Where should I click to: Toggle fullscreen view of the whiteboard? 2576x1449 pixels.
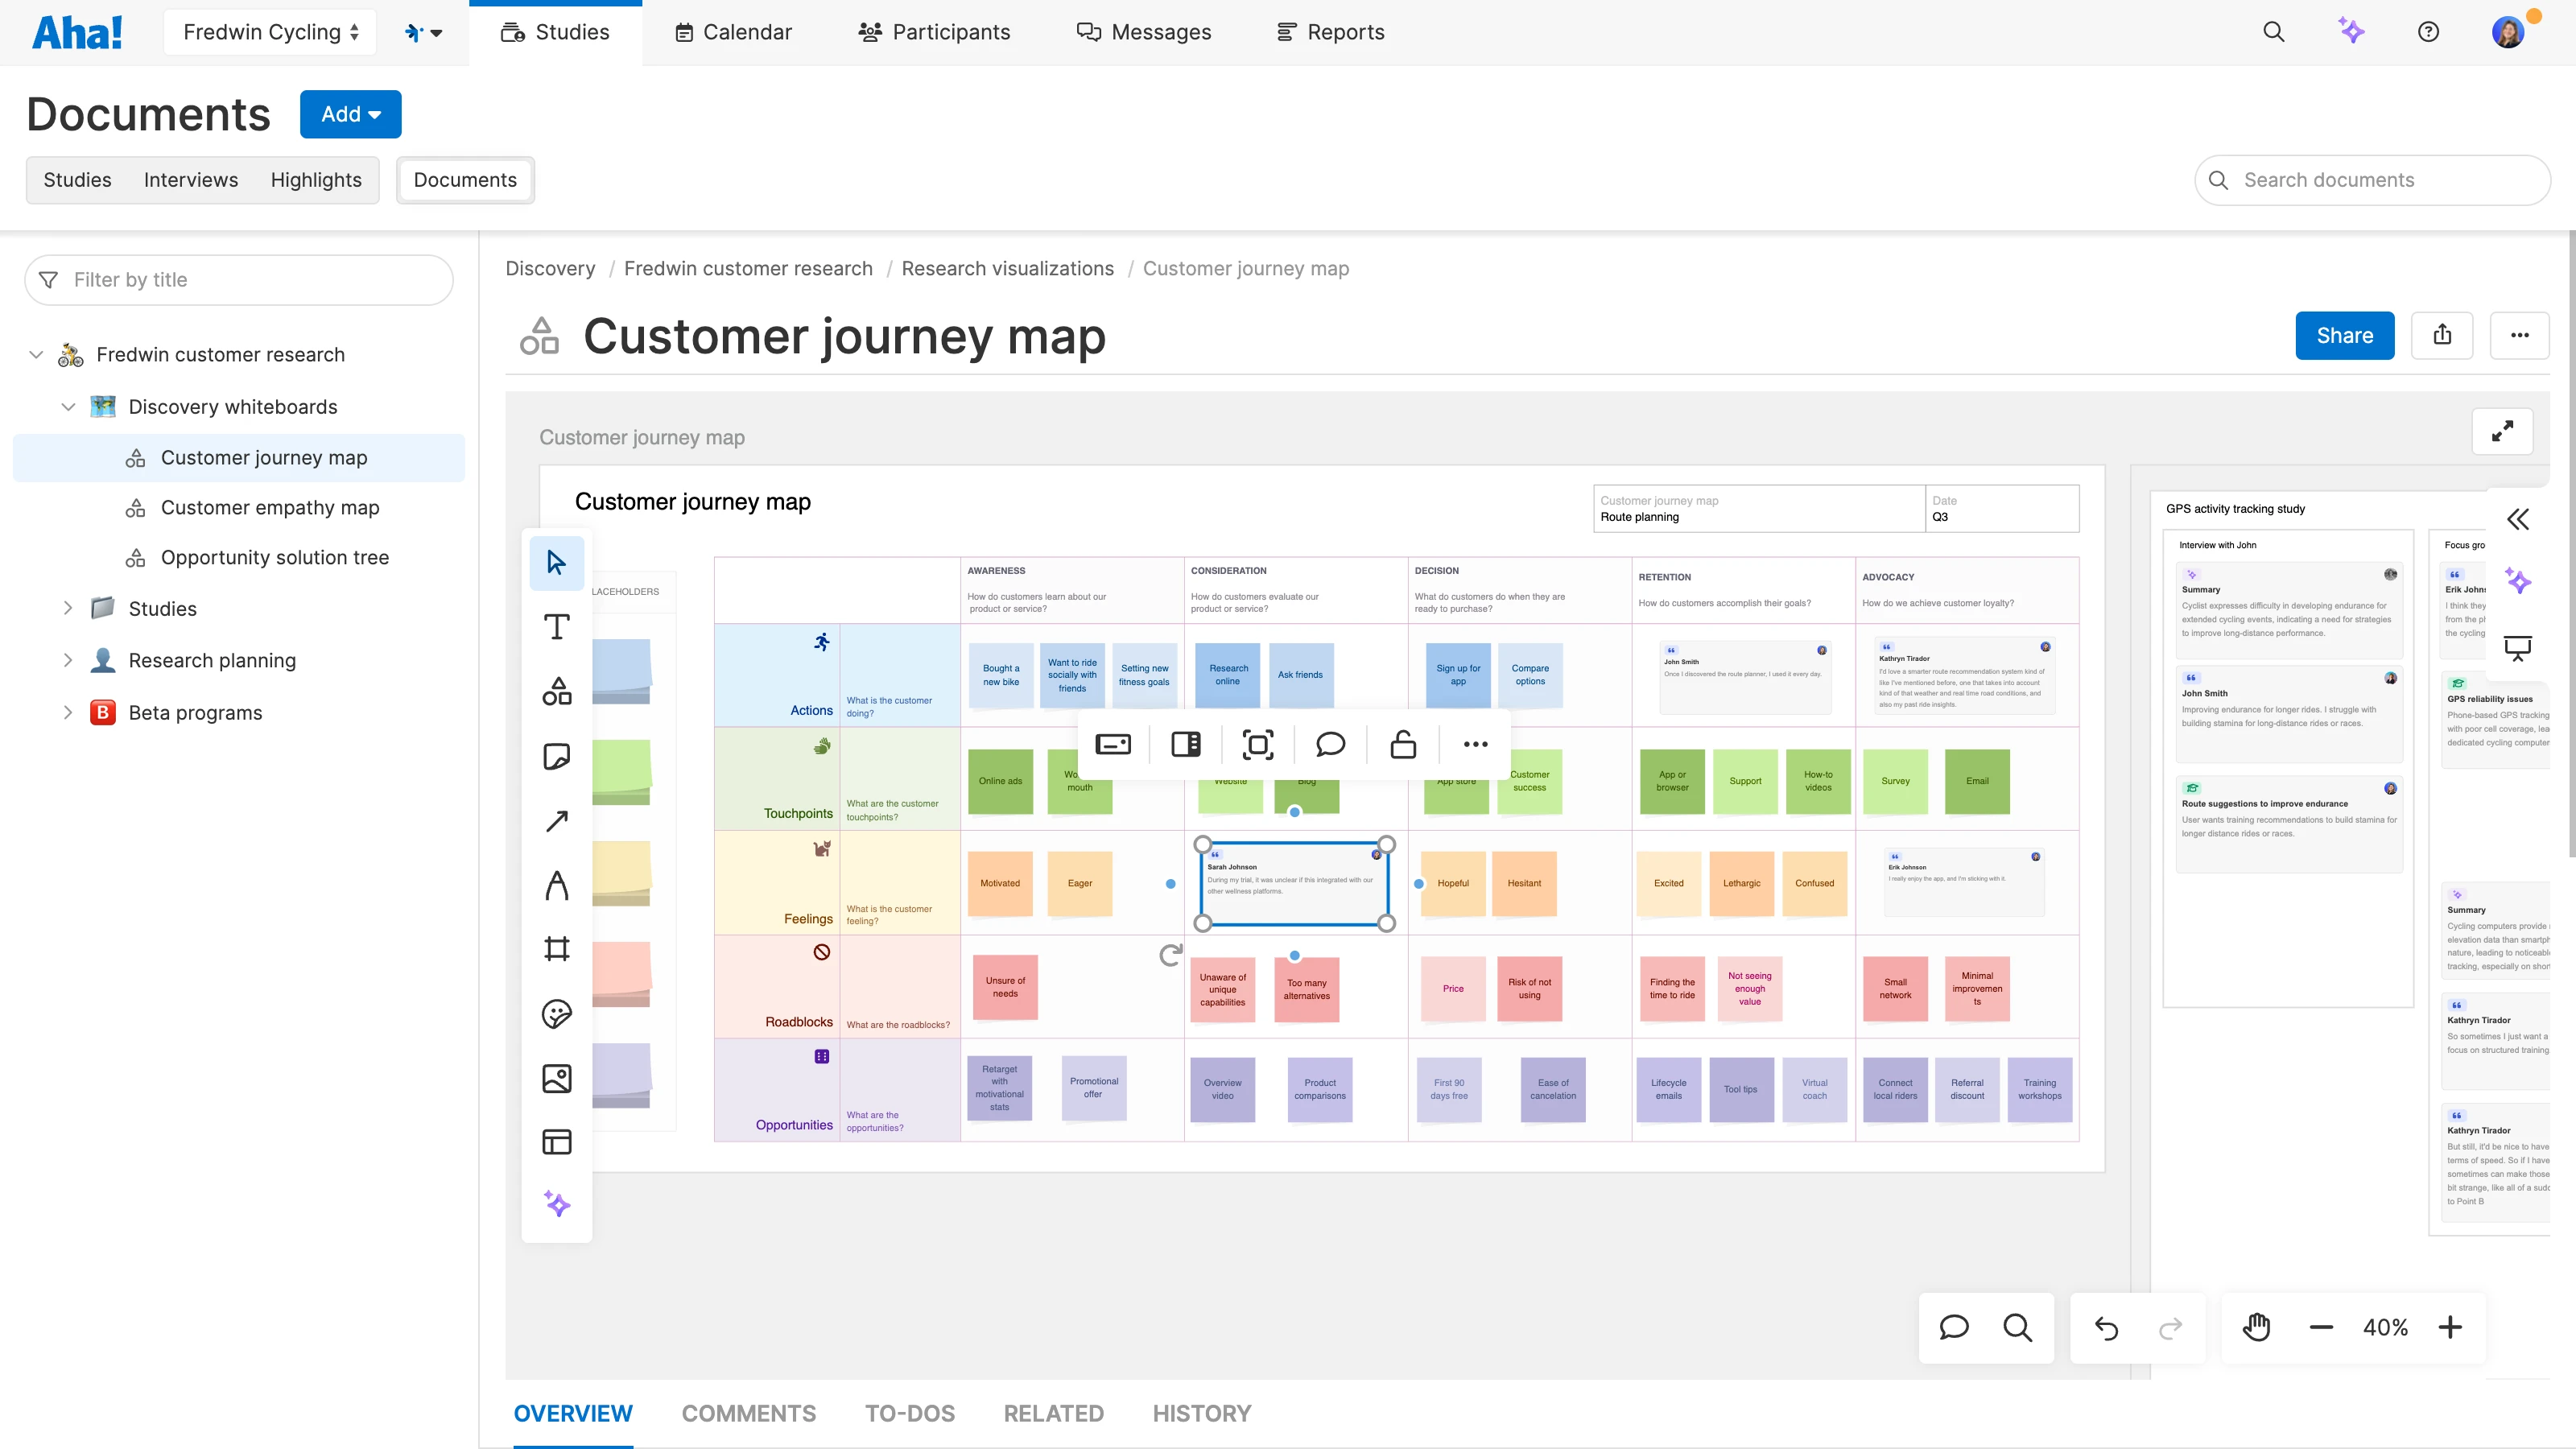pyautogui.click(x=2503, y=431)
